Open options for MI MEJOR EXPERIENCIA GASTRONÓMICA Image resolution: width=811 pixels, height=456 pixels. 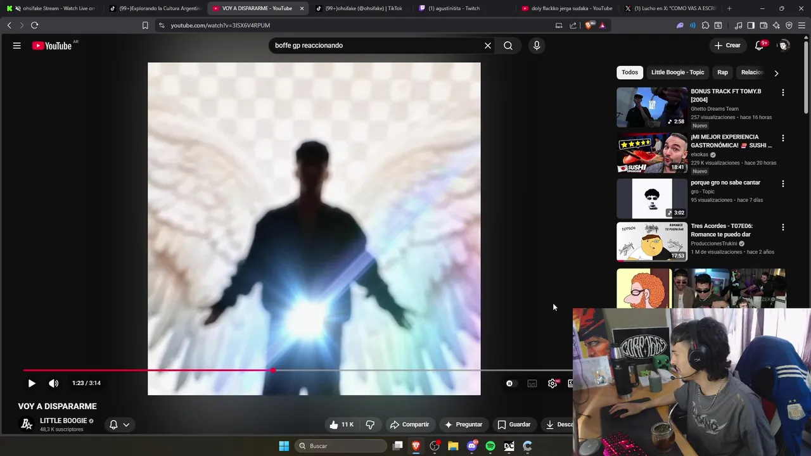pos(783,138)
